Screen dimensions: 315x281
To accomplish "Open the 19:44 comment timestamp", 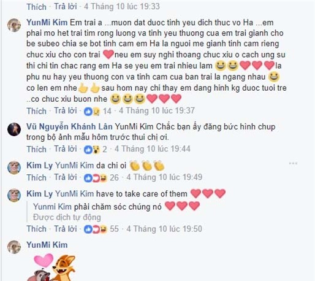I will [x=153, y=149].
